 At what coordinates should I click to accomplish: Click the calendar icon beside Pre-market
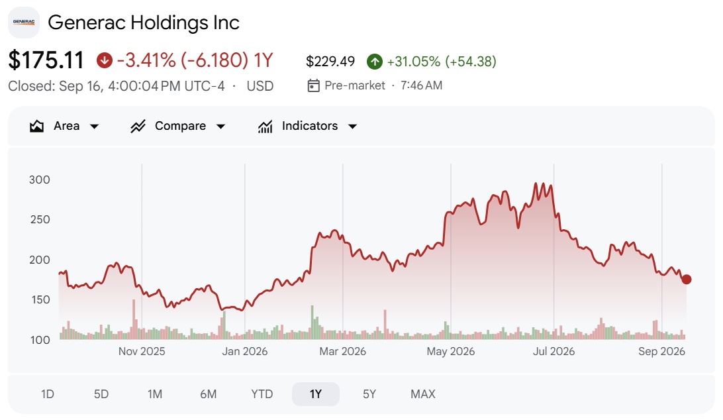pyautogui.click(x=314, y=85)
